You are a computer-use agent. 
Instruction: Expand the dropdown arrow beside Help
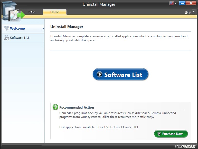point(194,12)
